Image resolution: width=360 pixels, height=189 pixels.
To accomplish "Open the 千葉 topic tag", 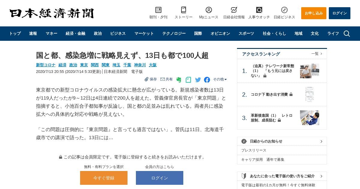I will (127, 65).
